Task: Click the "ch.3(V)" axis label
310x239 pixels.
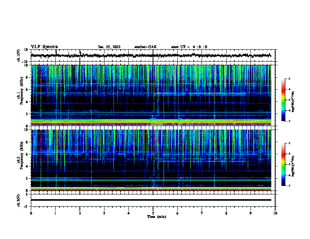Action: click(19, 200)
